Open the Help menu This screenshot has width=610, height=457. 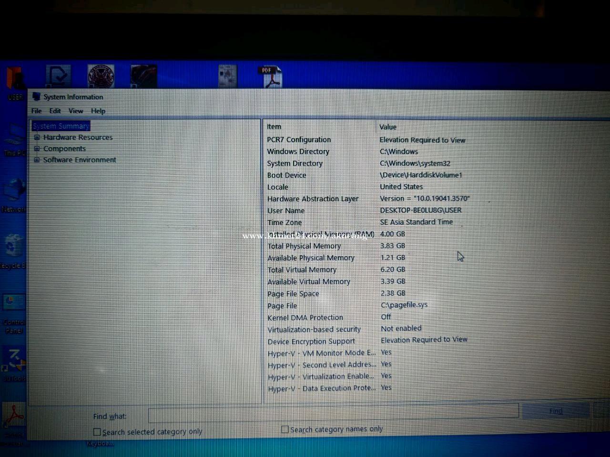coord(98,111)
